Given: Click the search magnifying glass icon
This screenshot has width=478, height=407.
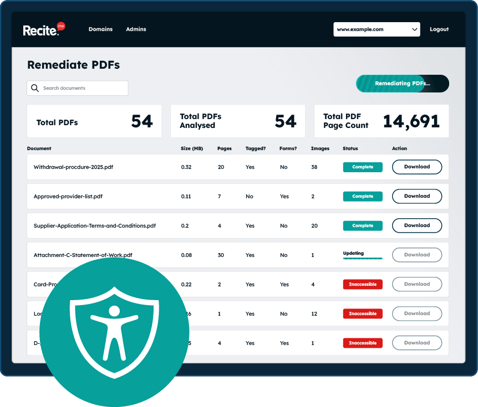Looking at the screenshot, I should click(x=35, y=88).
